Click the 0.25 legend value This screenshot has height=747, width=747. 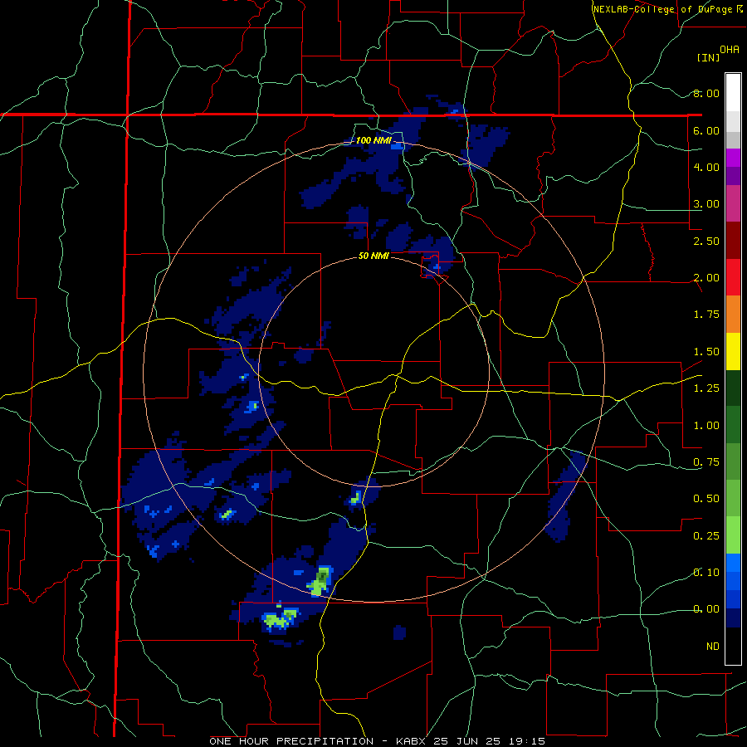tap(706, 536)
